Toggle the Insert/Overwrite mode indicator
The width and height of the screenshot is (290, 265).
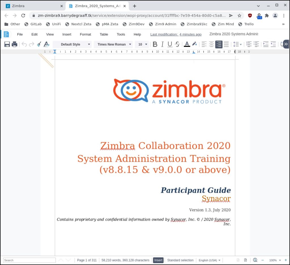[158, 260]
